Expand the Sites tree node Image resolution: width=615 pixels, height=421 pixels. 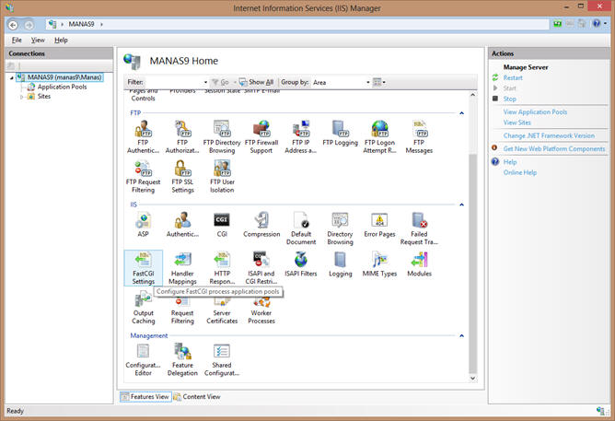(x=21, y=97)
